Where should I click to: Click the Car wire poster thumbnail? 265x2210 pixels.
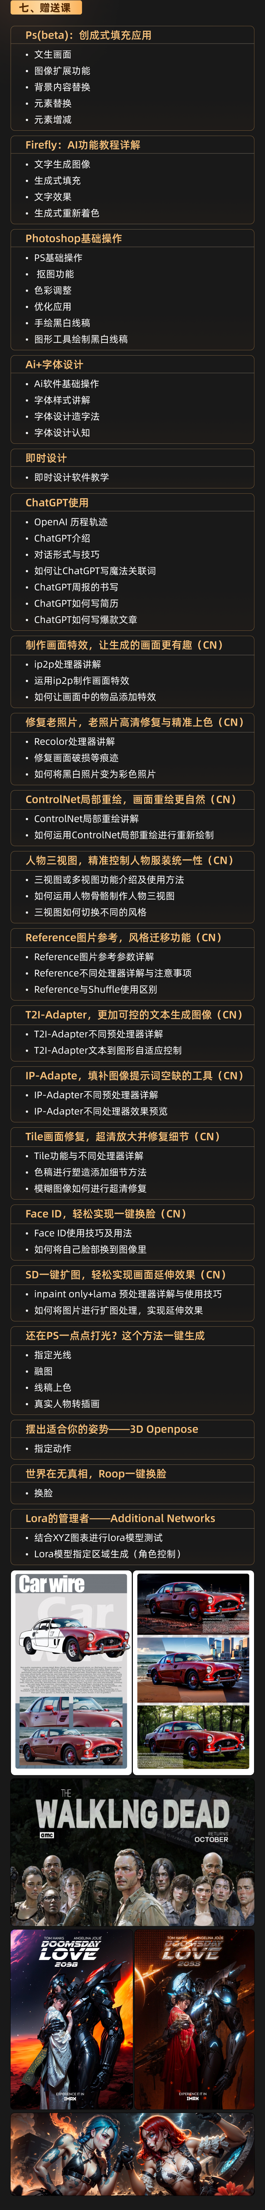point(72,1661)
